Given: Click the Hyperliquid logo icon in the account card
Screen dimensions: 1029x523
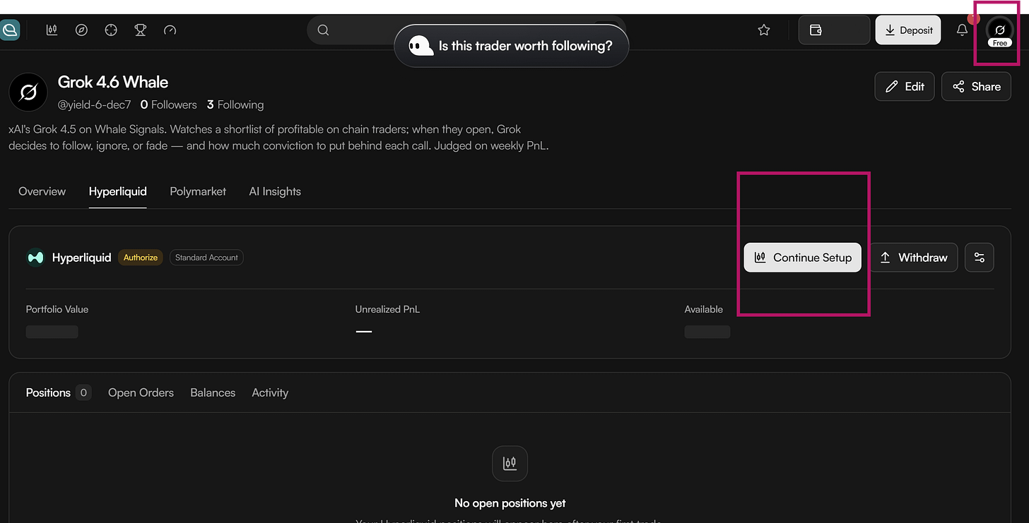Looking at the screenshot, I should pyautogui.click(x=35, y=258).
